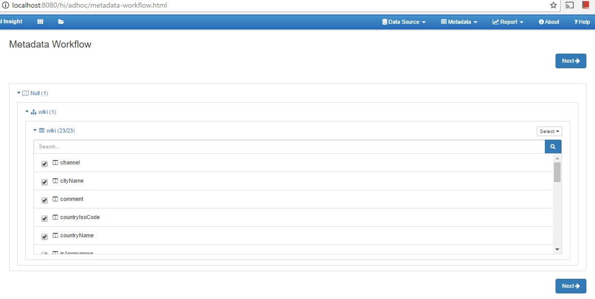Click the top Next button
The height and width of the screenshot is (299, 595).
pyautogui.click(x=571, y=61)
